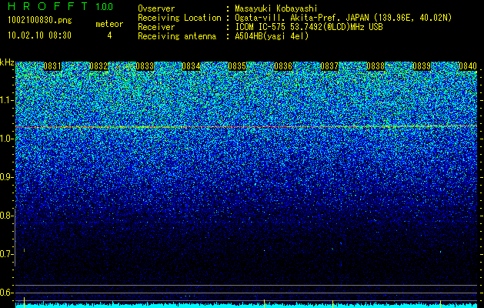Click the 0840 time marker
Screen dimensions: 484x308
(468, 66)
